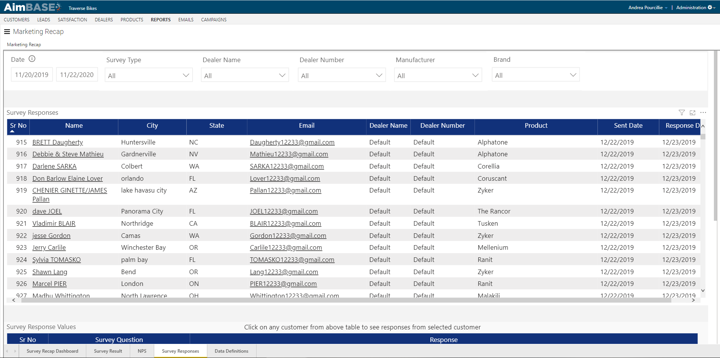This screenshot has width=720, height=358.
Task: Open the filter icon on Survey Responses
Action: [682, 112]
